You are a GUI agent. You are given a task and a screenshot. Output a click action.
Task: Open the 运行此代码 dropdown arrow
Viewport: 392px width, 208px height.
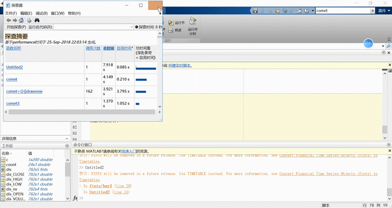point(131,27)
